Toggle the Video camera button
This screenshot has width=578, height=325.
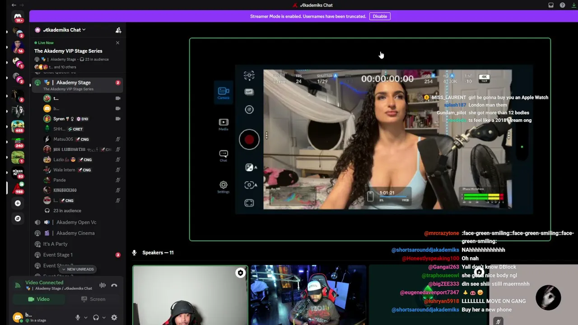(x=39, y=299)
